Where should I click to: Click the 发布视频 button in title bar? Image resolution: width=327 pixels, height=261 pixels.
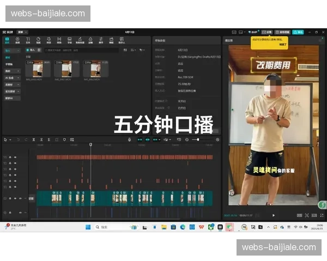pyautogui.click(x=282, y=32)
